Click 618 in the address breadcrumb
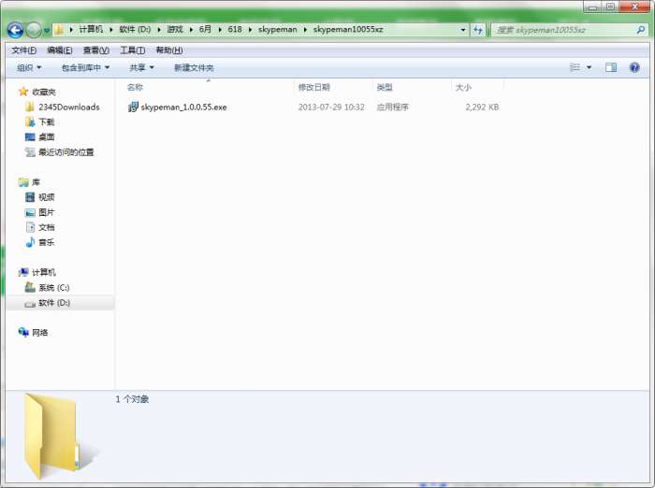Screen dimensions: 655x488 235,29
